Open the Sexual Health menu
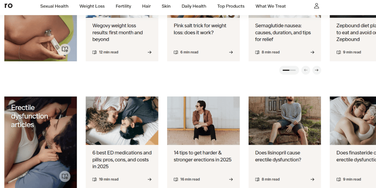This screenshot has height=188, width=376. [54, 6]
